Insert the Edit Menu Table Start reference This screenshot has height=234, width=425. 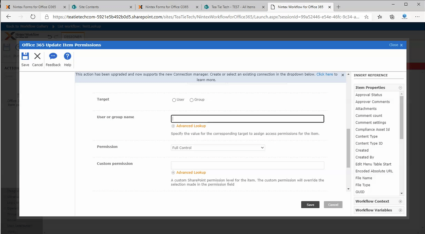coord(373,164)
